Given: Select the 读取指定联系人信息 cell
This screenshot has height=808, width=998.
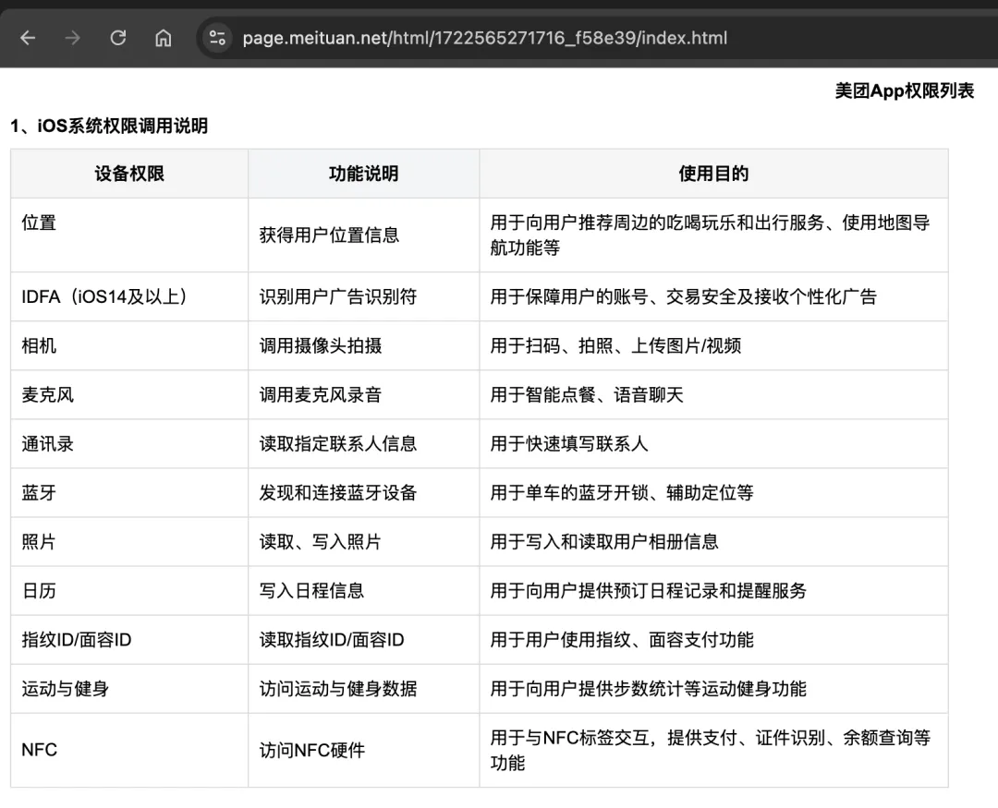Looking at the screenshot, I should tap(363, 443).
